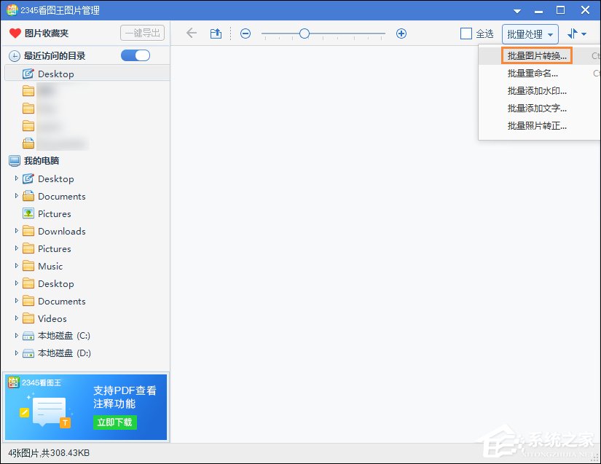The height and width of the screenshot is (464, 601).
Task: Click the sort order arrows icon near top right
Action: tap(570, 33)
